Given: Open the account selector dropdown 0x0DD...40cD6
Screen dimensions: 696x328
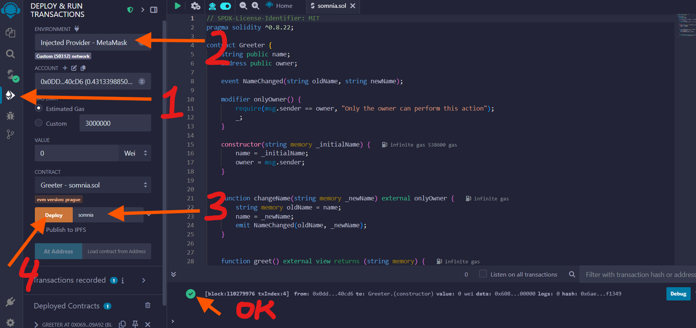Looking at the screenshot, I should pos(93,82).
